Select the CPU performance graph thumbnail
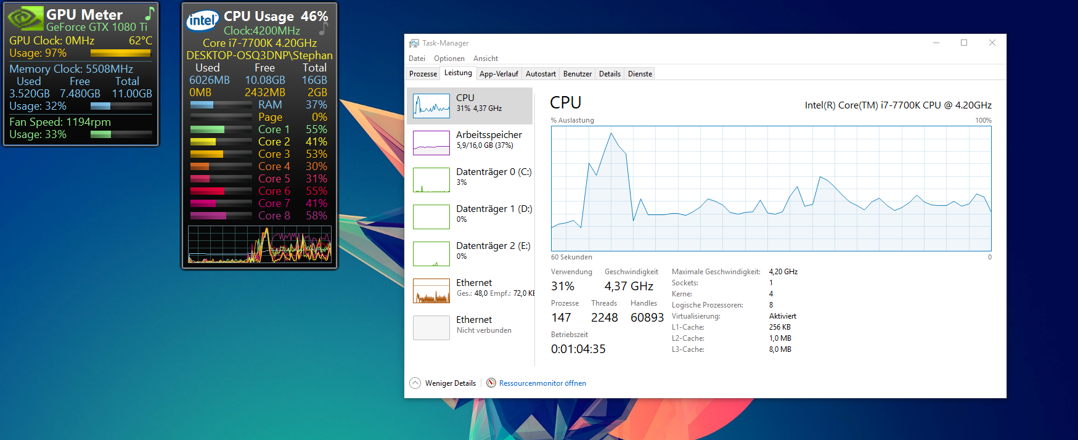 (x=431, y=106)
